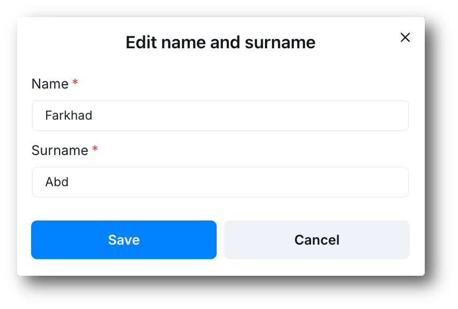The width and height of the screenshot is (458, 309).
Task: Click the text Farkhad in the Name box
Action: (x=69, y=115)
